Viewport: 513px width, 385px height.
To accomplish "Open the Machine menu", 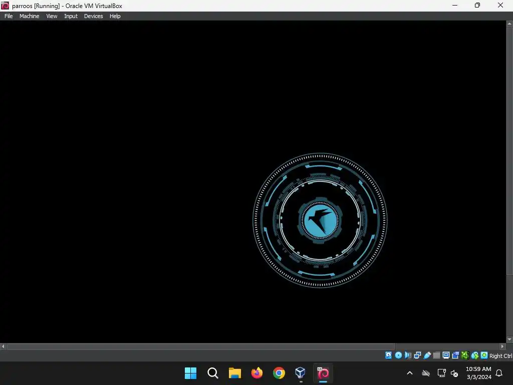I will point(29,16).
